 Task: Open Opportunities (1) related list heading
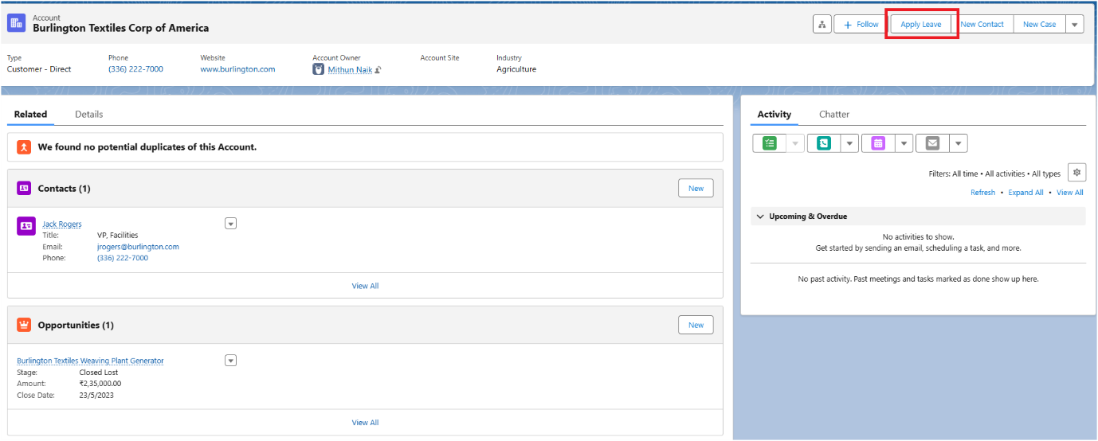pyautogui.click(x=76, y=326)
